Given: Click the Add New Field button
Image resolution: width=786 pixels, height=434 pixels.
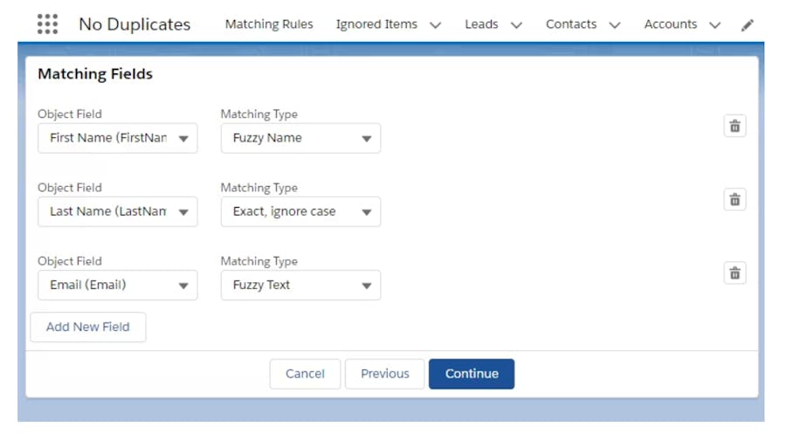Looking at the screenshot, I should tap(88, 327).
